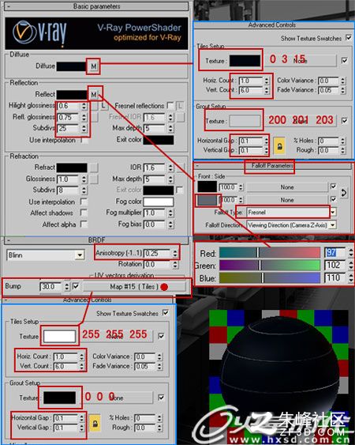This screenshot has width=355, height=445.
Task: Uncheck Show Texture Swatches in bottom Advanced Controls
Action: click(166, 313)
